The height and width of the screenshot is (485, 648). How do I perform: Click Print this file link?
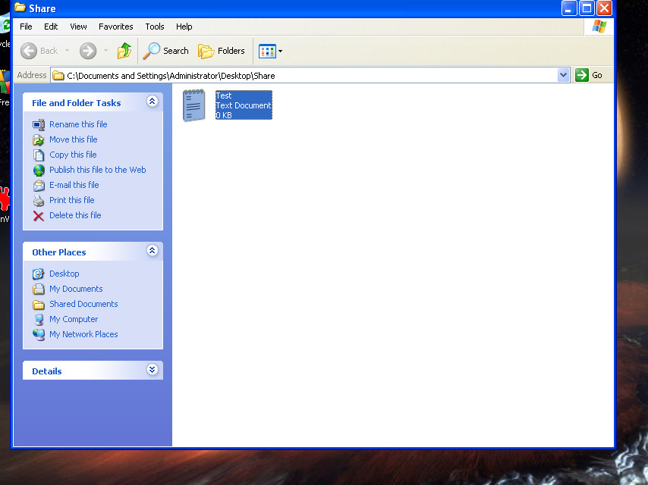(71, 200)
